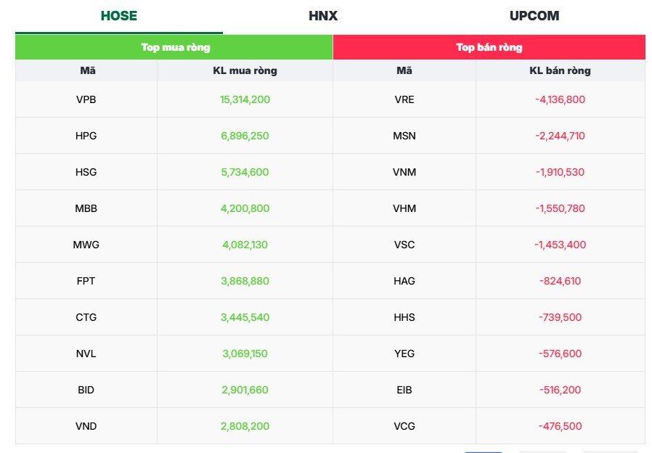Open the HNX exchange tab
652x453 pixels.
click(323, 16)
